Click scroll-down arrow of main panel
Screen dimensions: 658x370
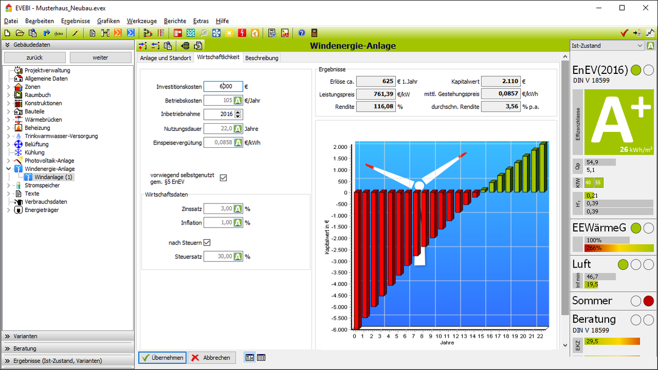pyautogui.click(x=565, y=345)
